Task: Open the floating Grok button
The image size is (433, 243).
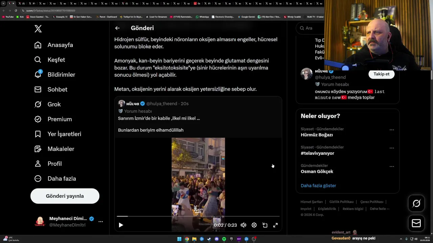Action: pyautogui.click(x=416, y=203)
